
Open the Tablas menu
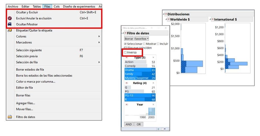(37, 6)
